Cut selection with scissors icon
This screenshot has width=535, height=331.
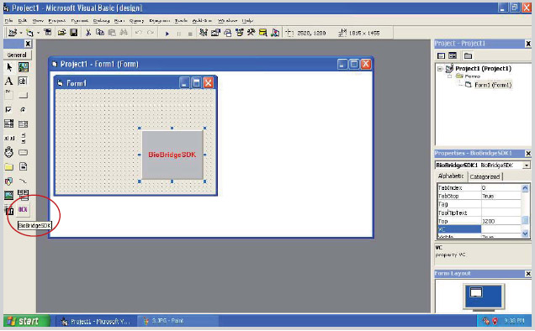(x=88, y=33)
